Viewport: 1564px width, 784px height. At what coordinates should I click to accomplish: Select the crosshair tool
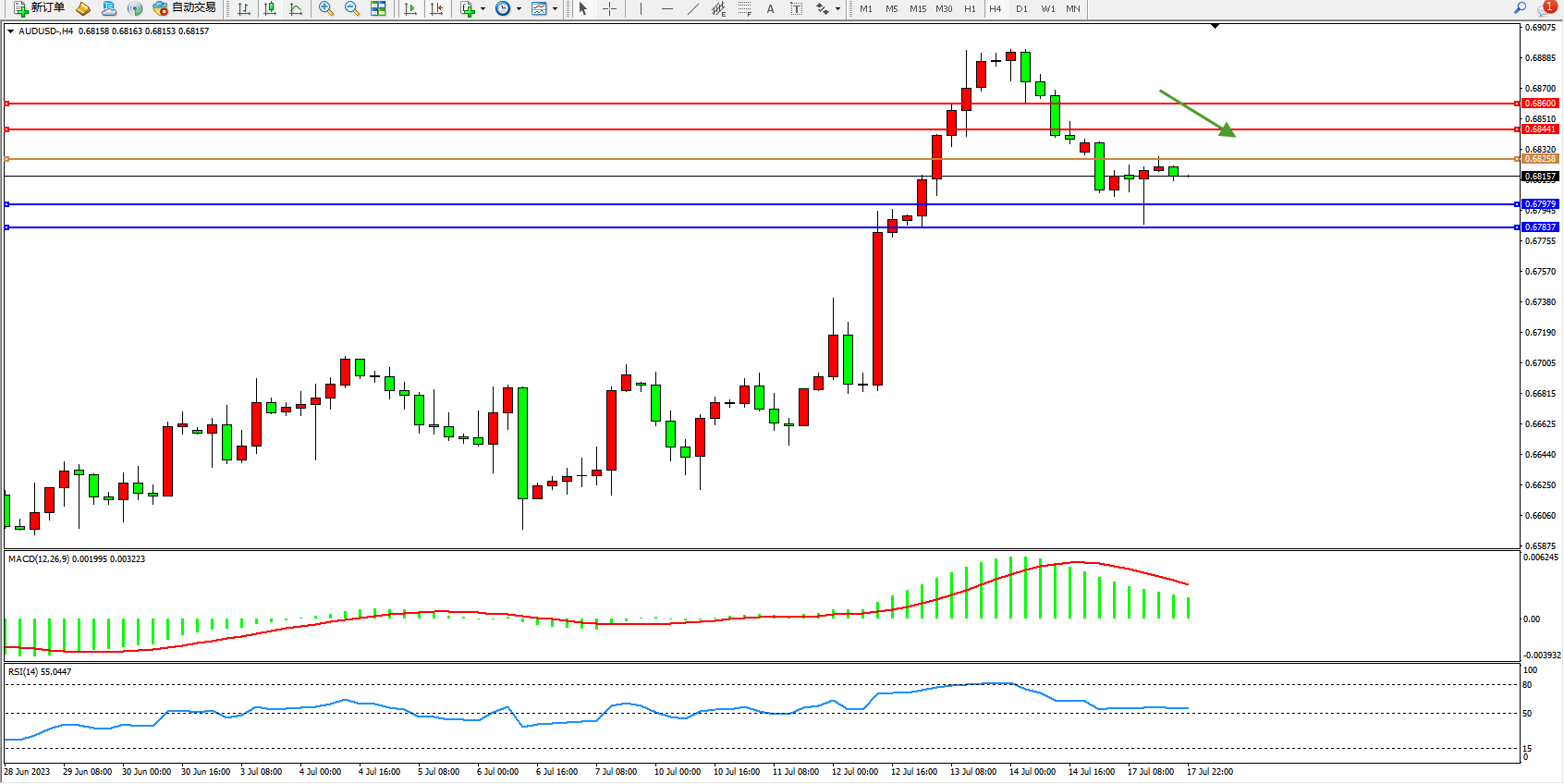[610, 8]
